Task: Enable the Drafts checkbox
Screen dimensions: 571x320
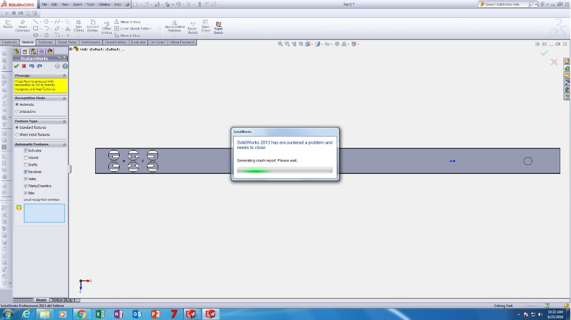Action: [26, 164]
